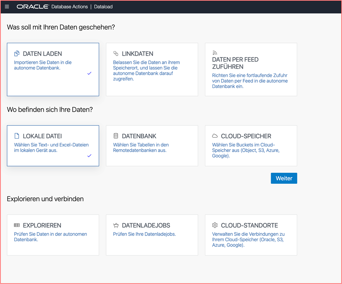Click the feed signal icon above Daten per Feed
Viewport: 342px width, 284px height.
pos(215,53)
